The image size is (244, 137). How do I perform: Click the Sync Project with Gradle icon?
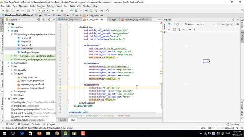coord(87,11)
